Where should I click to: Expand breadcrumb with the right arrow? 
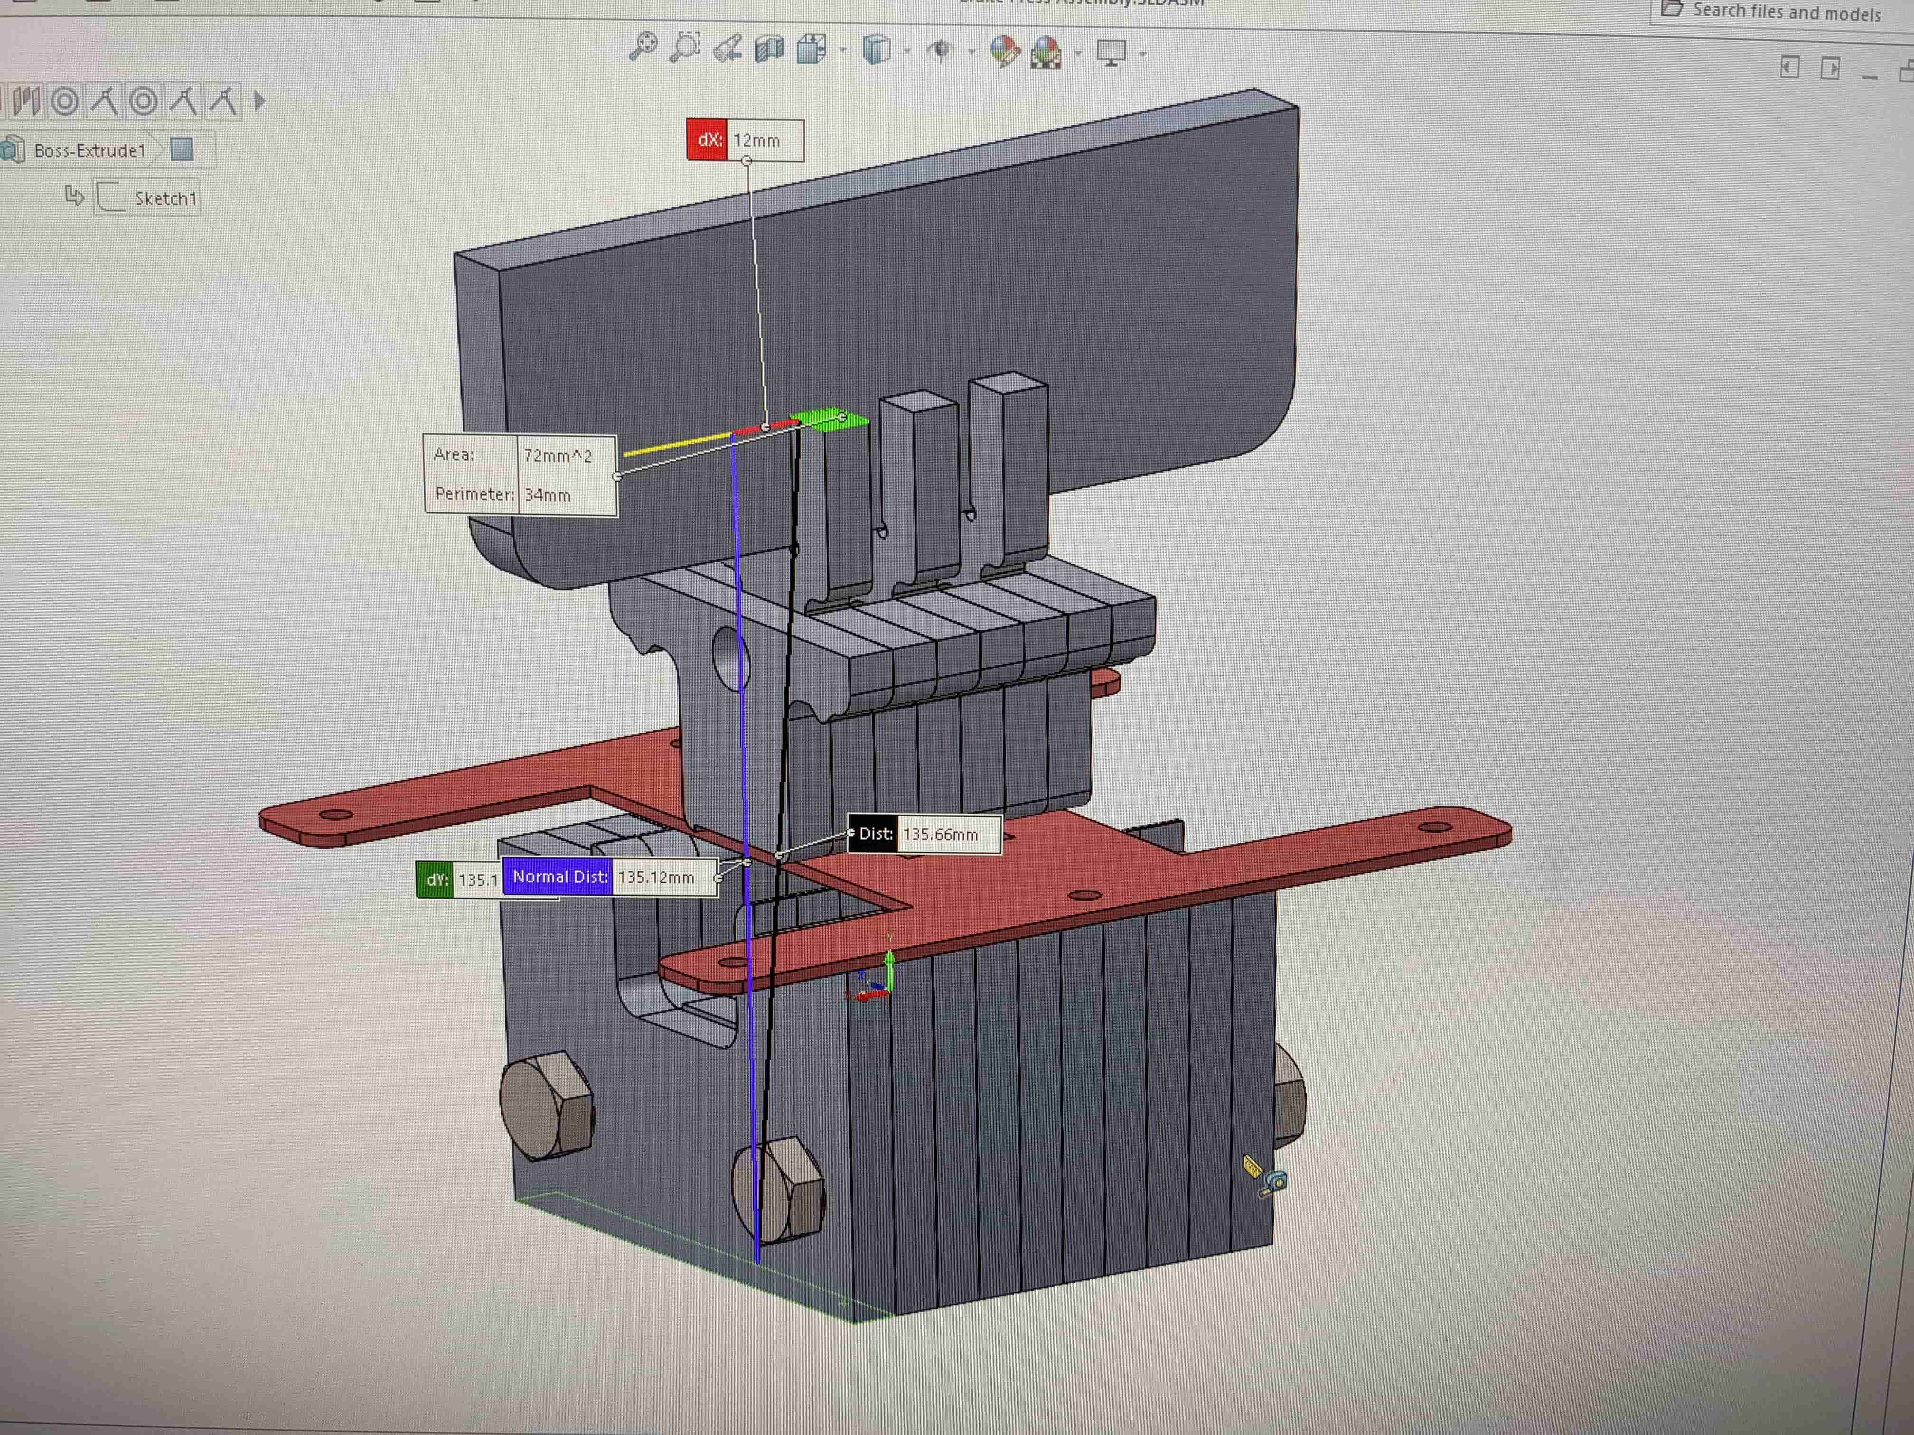pyautogui.click(x=261, y=101)
